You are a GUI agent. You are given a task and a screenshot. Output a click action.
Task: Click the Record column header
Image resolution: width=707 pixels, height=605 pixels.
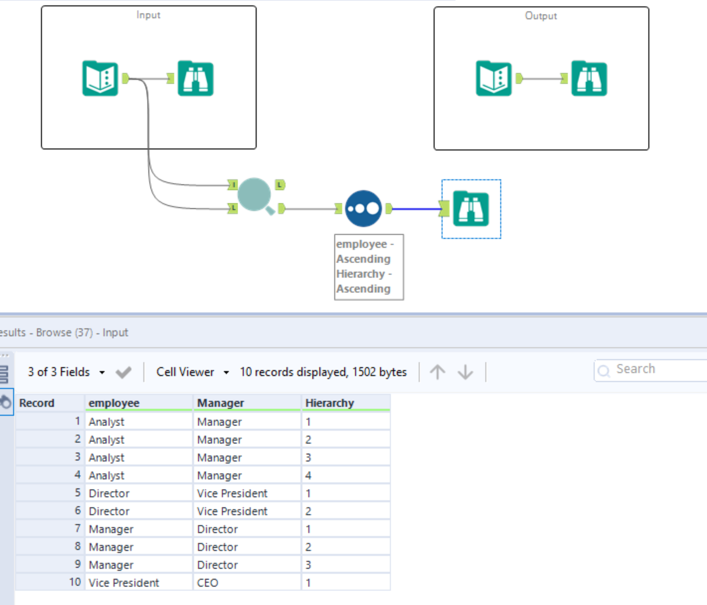(50, 403)
